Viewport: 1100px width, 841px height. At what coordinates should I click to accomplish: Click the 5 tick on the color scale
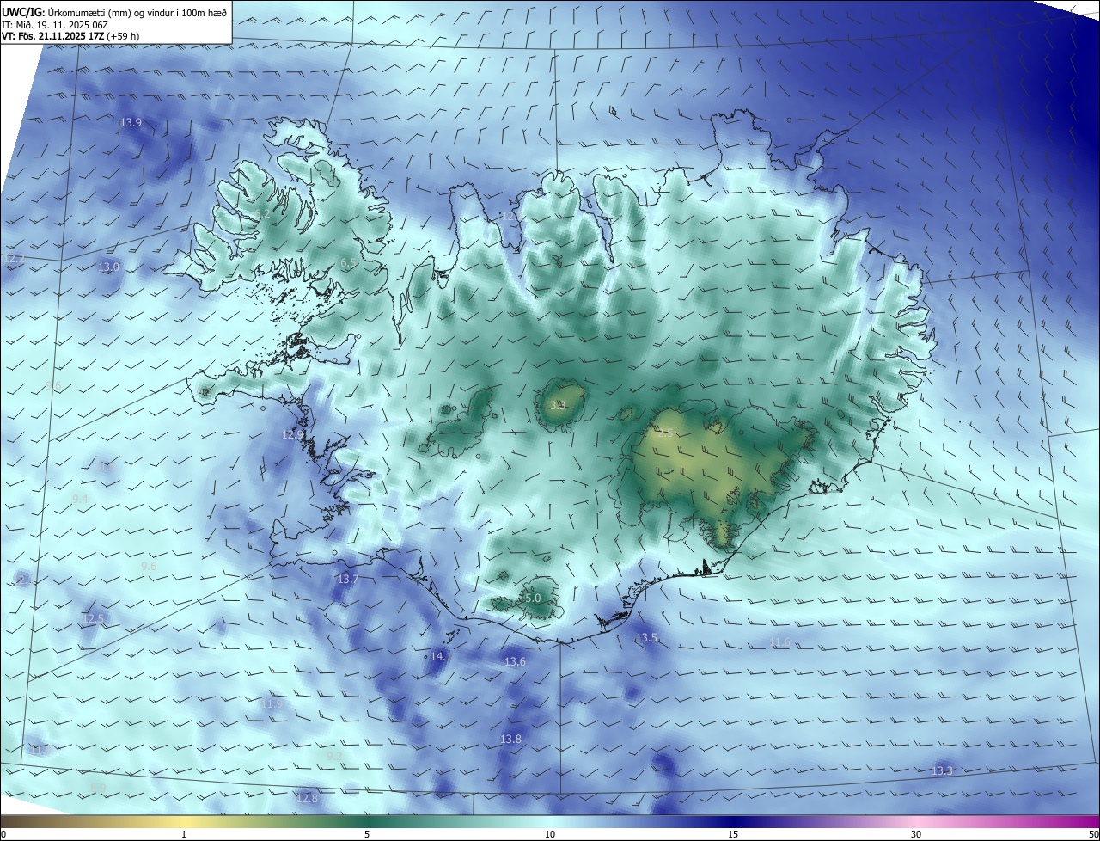click(367, 834)
